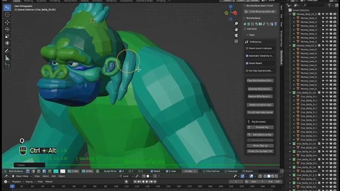Switch perspective/orthographic with the grid icon

point(236,41)
